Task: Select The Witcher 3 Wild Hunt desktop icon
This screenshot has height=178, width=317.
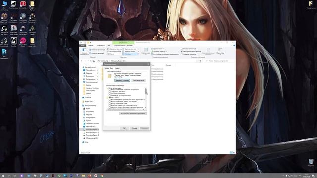Action: click(x=23, y=30)
